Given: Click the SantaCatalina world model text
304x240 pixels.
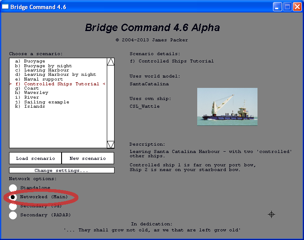Looking at the screenshot, I should tap(149, 84).
